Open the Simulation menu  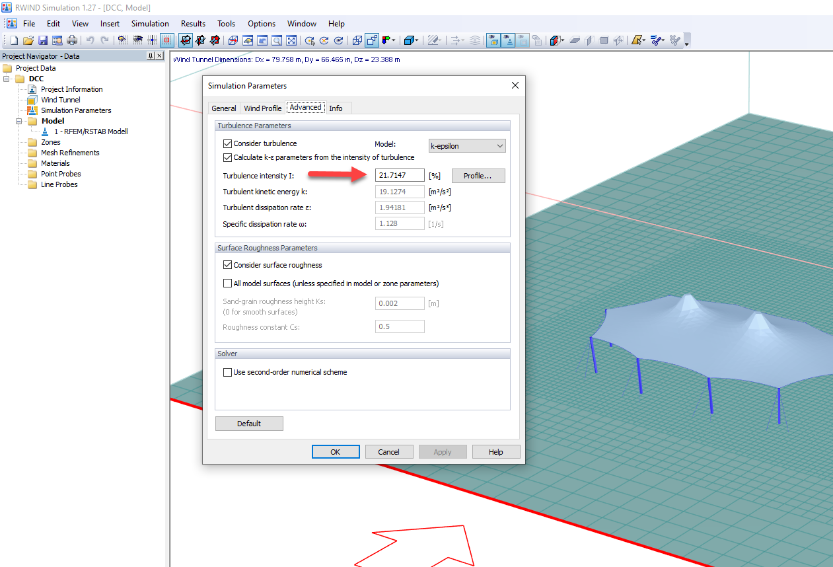click(150, 23)
